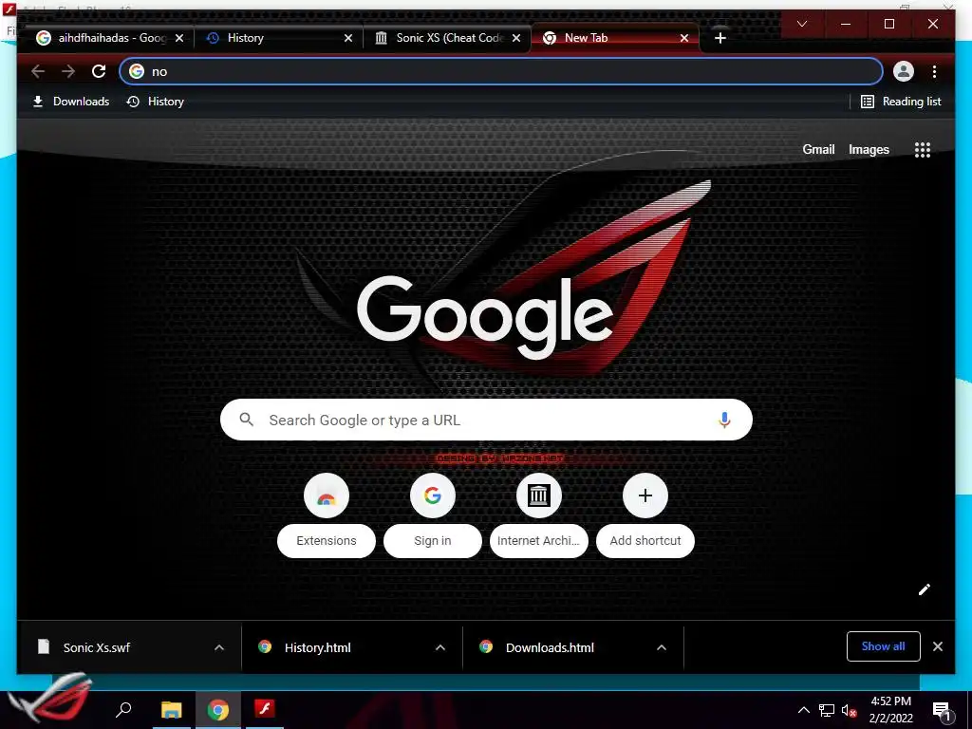Open network status tray icon

pyautogui.click(x=827, y=710)
